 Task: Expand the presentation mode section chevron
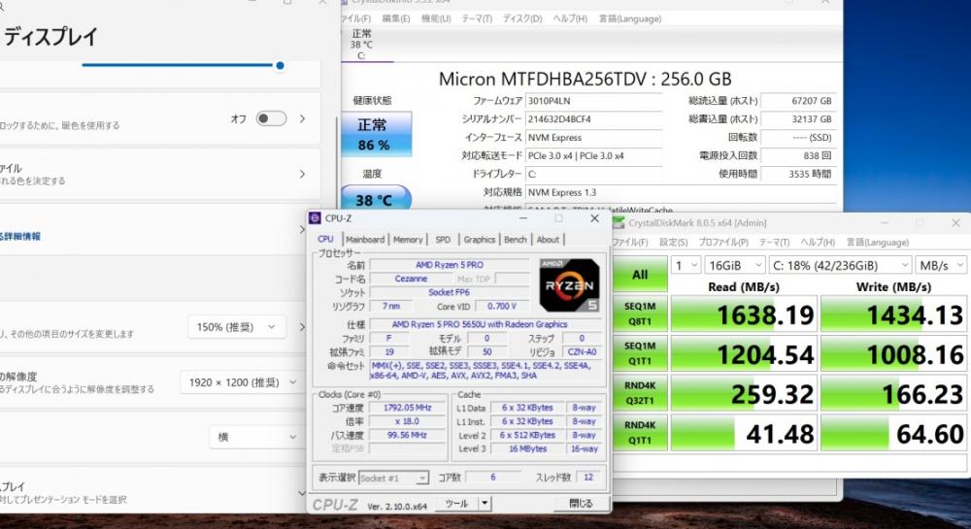point(302,493)
